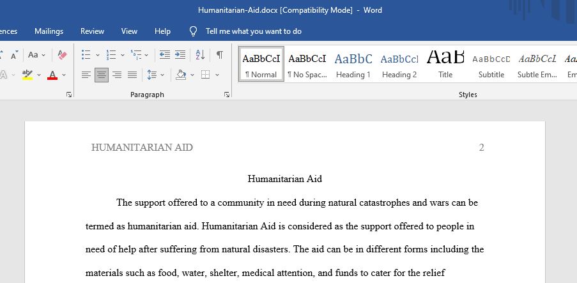Viewport: 577px width, 283px height.
Task: Apply yellow Text Highlight Color
Action: (x=27, y=75)
